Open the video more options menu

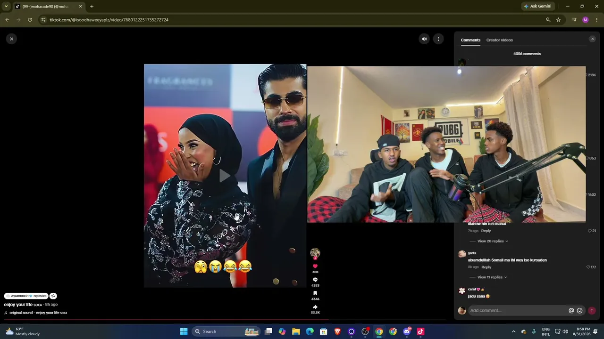pyautogui.click(x=438, y=39)
